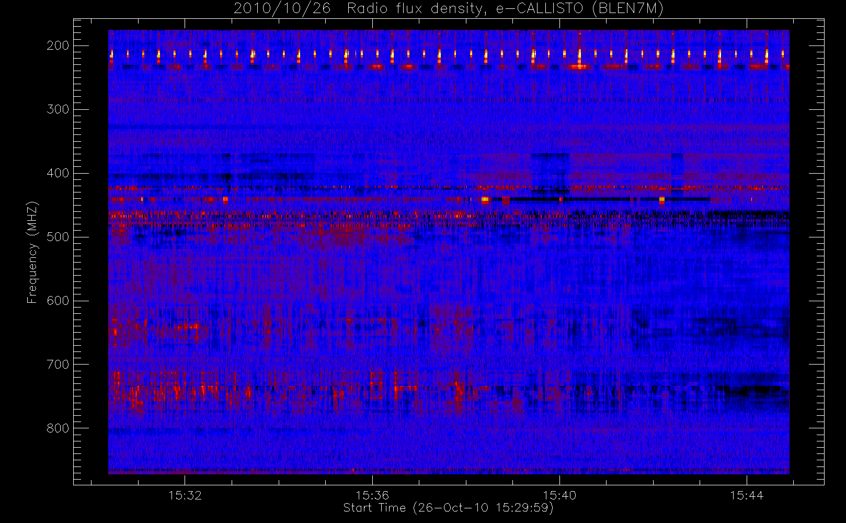
Task: Click the 'Frequency (MHz)' axis label
Action: coord(32,252)
